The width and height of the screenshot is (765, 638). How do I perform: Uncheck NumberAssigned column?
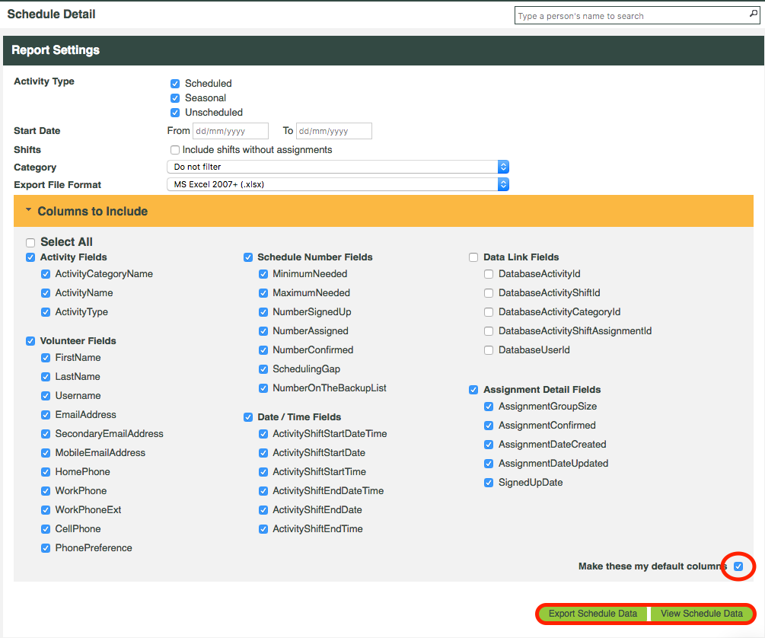tap(263, 331)
